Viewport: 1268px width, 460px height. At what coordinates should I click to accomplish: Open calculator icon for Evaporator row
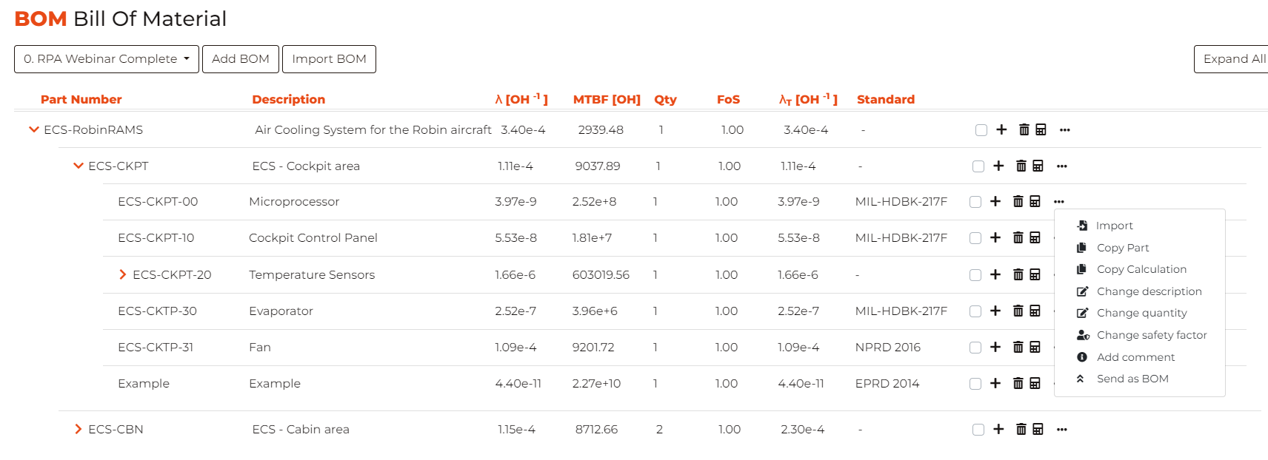(1035, 311)
